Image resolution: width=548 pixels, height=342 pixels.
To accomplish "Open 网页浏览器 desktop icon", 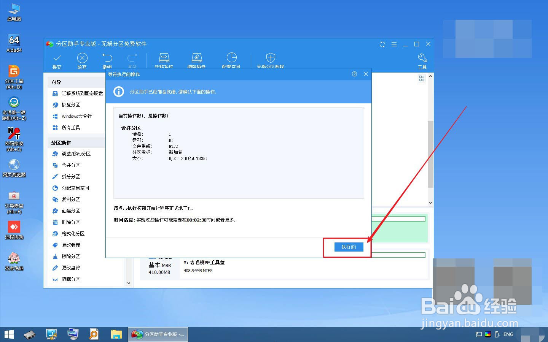I will coord(14,168).
